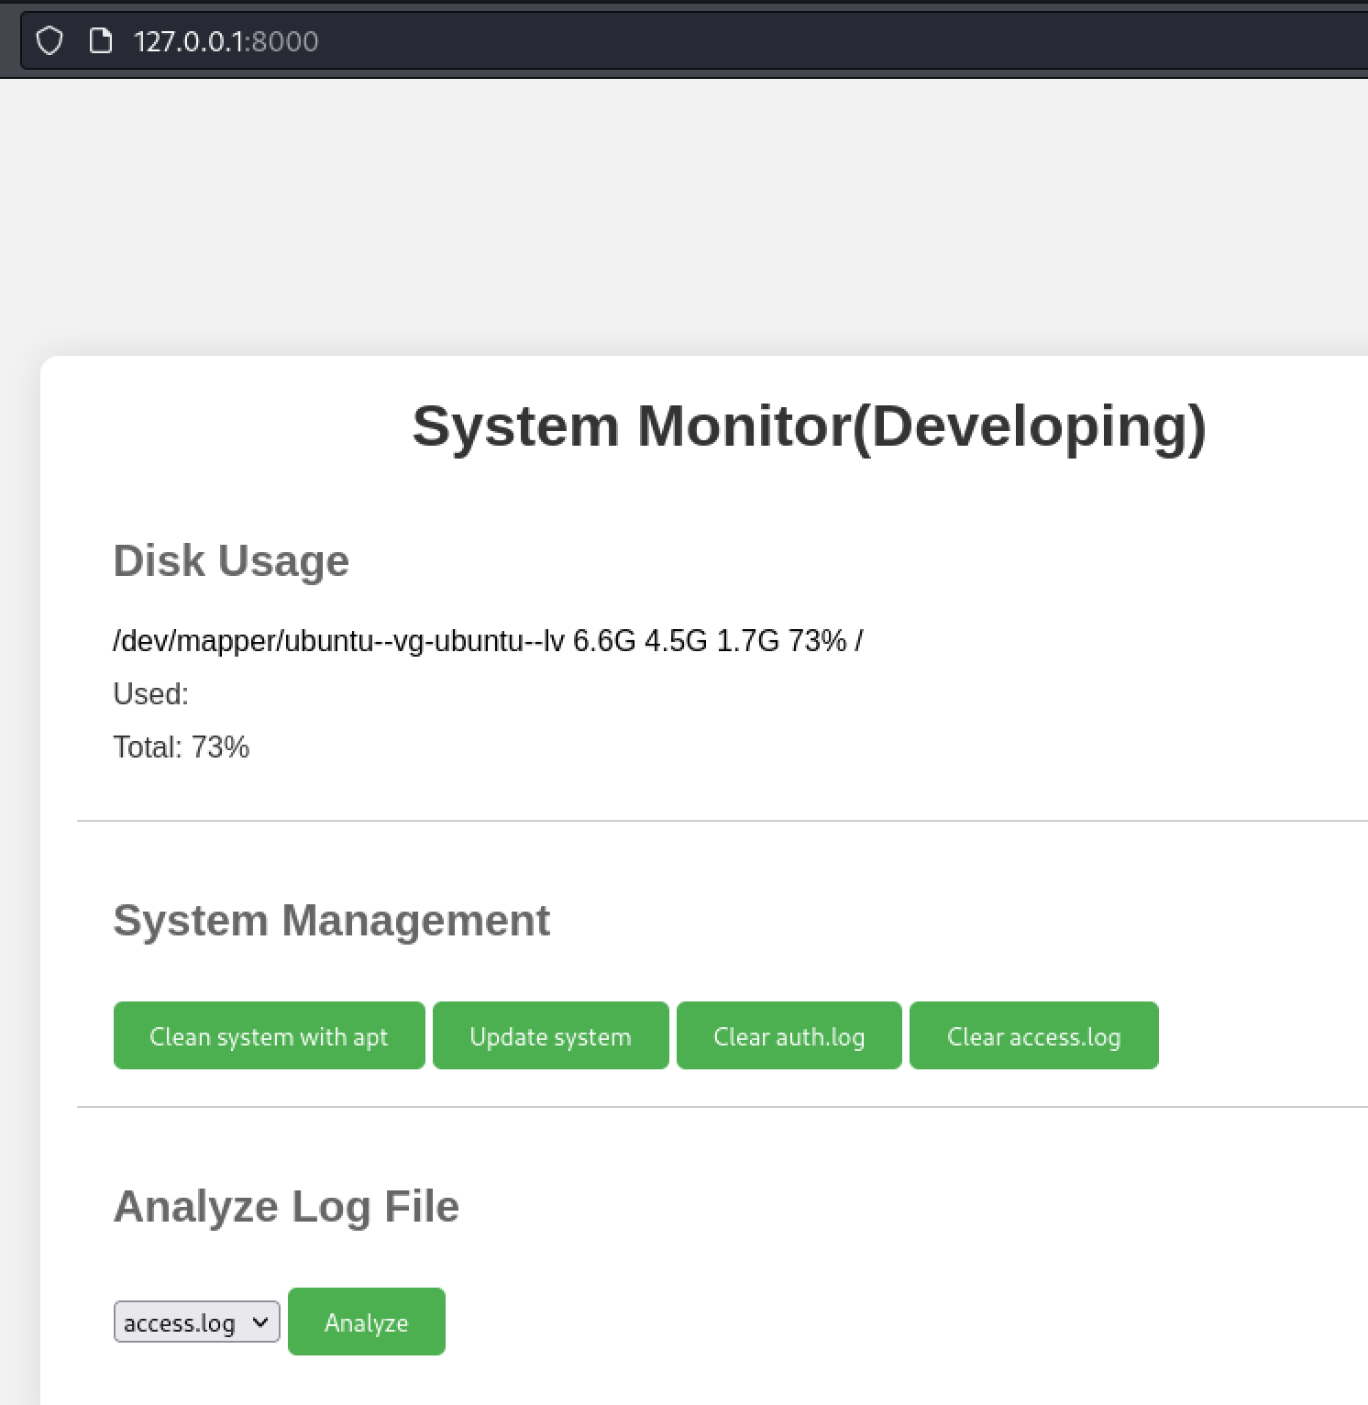Click the green Analyze button

[366, 1322]
